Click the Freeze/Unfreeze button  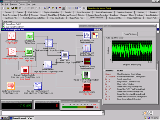pyautogui.click(x=130, y=34)
